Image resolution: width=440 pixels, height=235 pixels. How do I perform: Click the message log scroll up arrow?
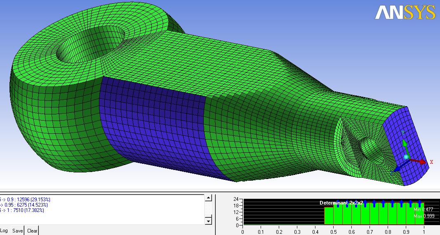(208, 198)
